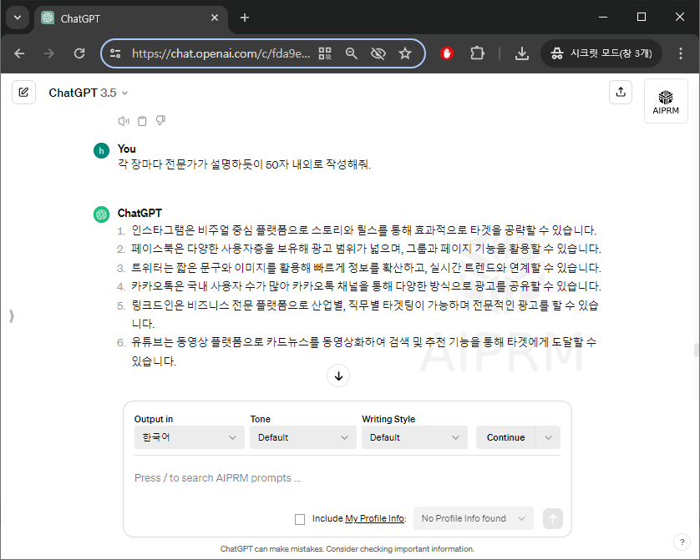The height and width of the screenshot is (560, 700).
Task: Read the response aloud speaker icon
Action: tap(124, 121)
